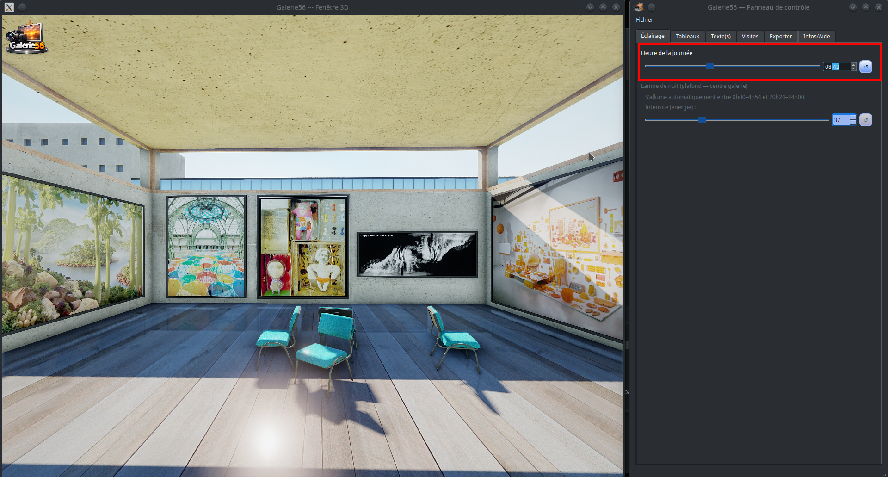
Task: Click the 'Heure de la journée' label
Action: click(x=666, y=53)
